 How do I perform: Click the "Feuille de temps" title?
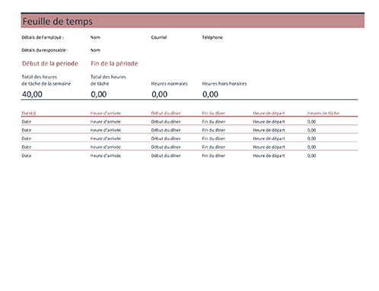57,21
